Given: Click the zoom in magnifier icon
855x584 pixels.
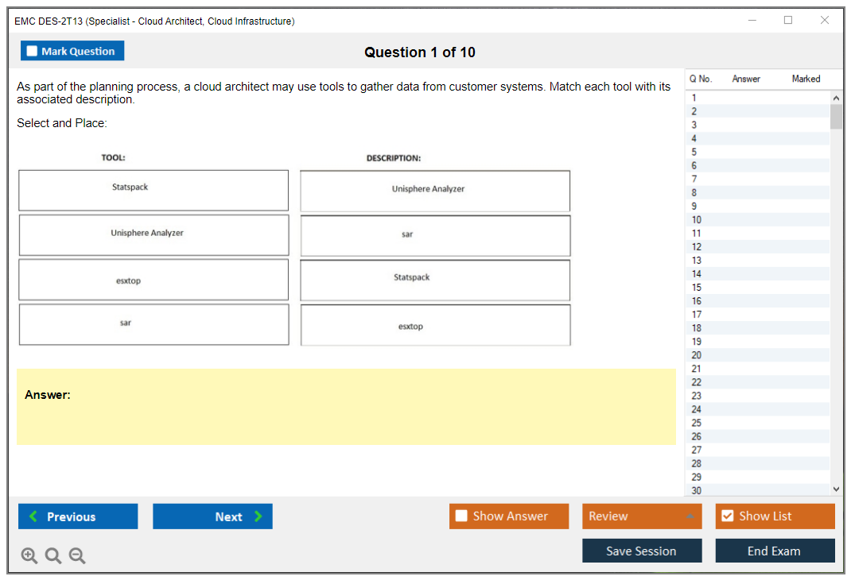Looking at the screenshot, I should (x=29, y=556).
